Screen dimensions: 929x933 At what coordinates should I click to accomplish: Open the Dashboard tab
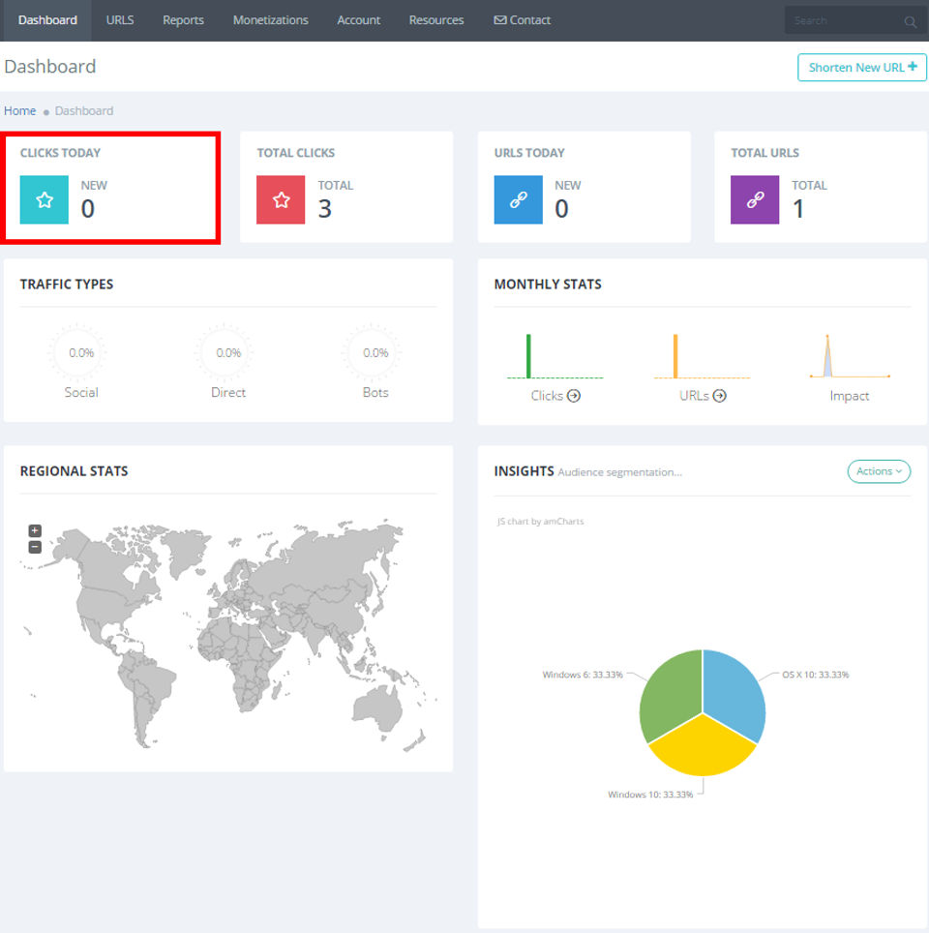47,20
